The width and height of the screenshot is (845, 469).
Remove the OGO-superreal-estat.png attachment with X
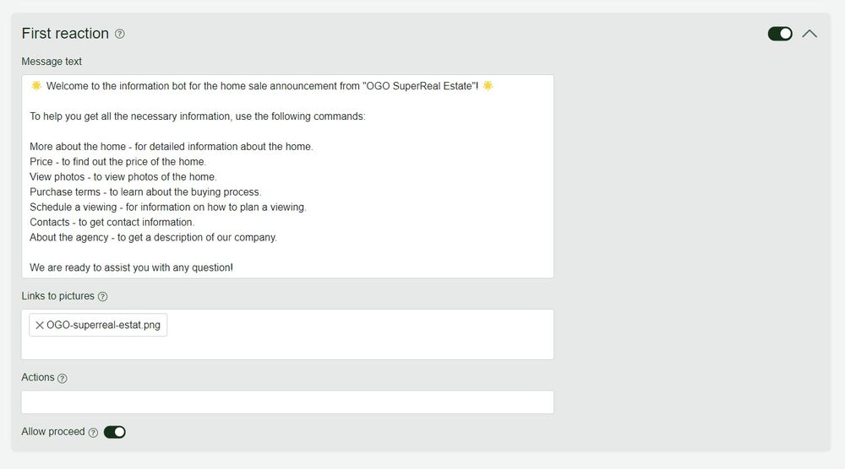[x=40, y=326]
